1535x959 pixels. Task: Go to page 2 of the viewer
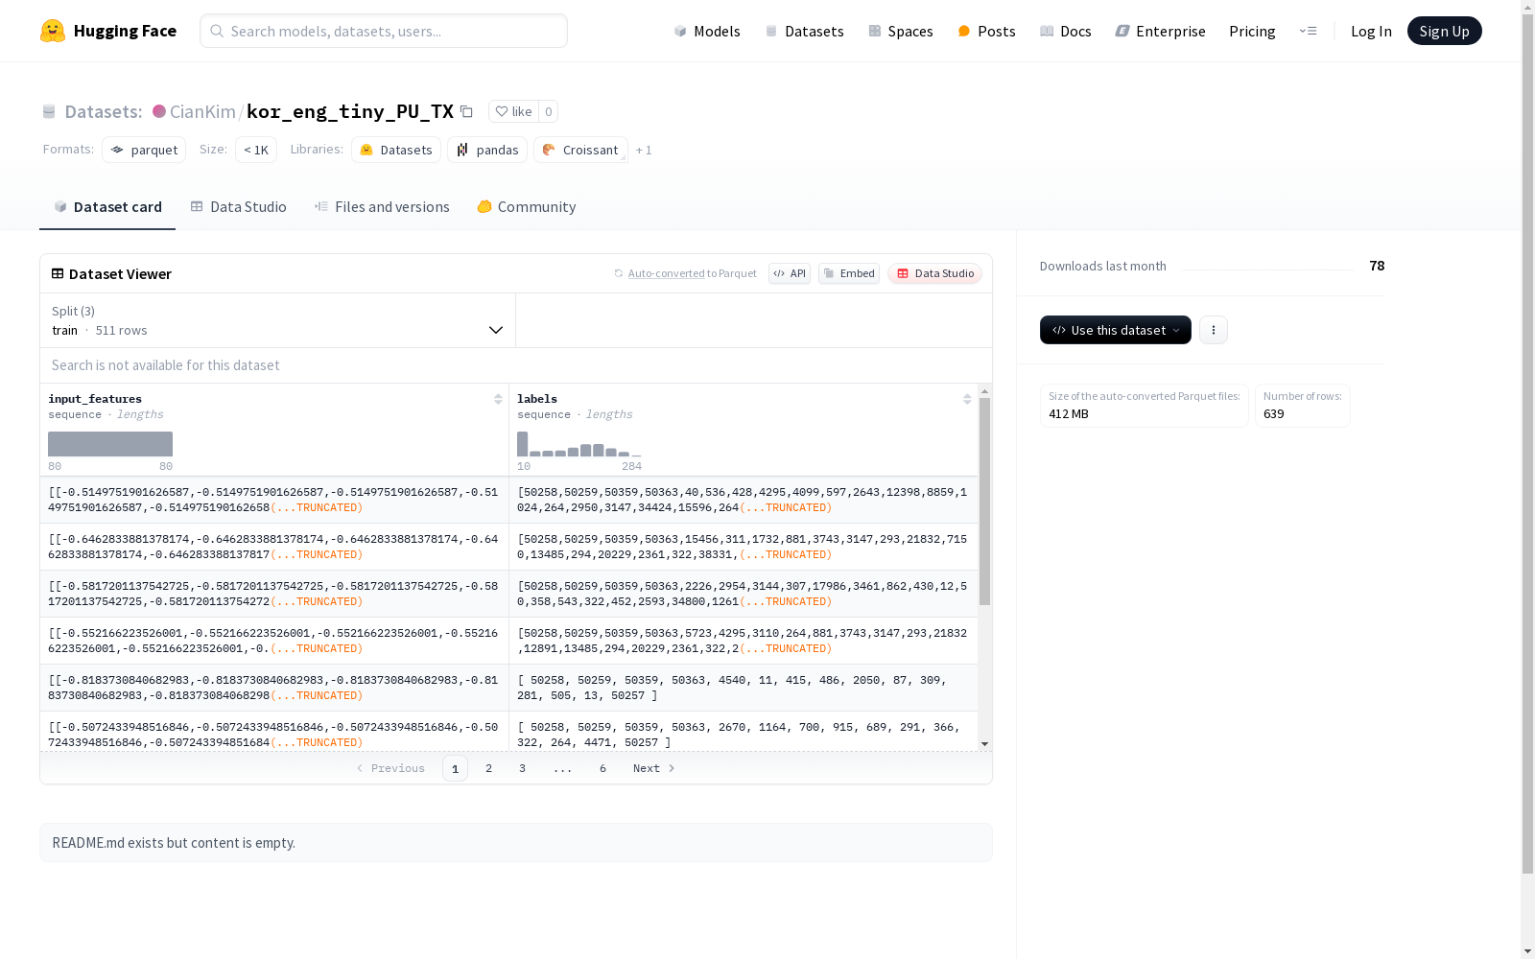[488, 768]
